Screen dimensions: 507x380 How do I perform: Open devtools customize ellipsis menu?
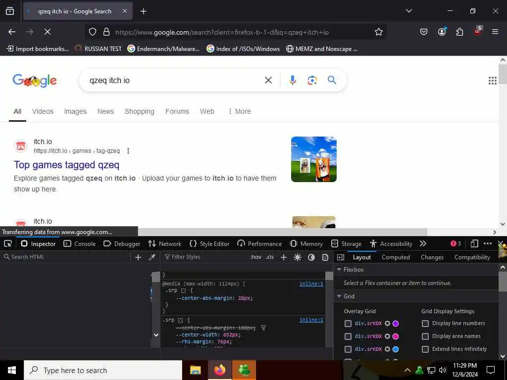click(x=488, y=243)
